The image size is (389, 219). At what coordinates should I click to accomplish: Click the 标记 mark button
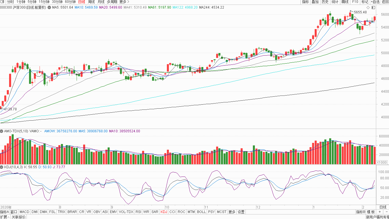click(x=365, y=2)
